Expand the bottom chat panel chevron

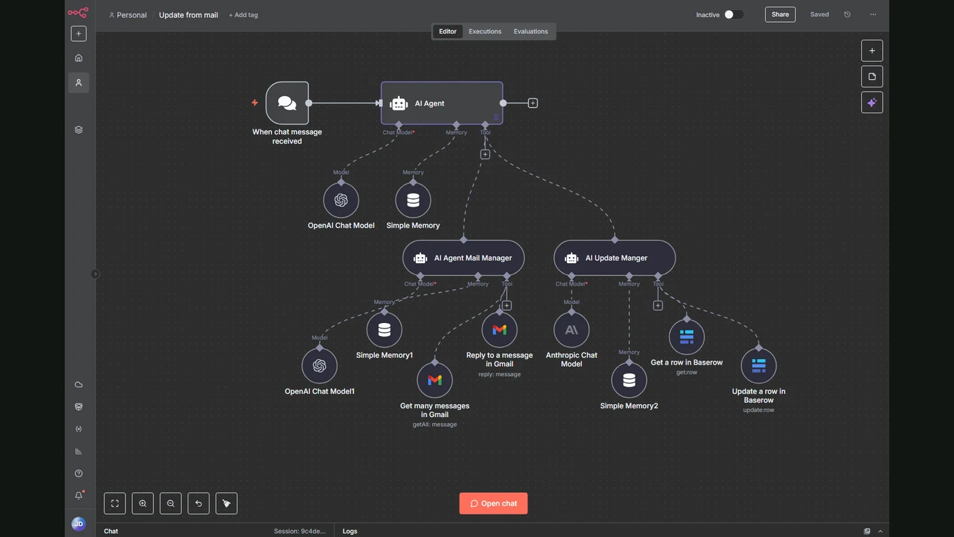[x=880, y=531]
